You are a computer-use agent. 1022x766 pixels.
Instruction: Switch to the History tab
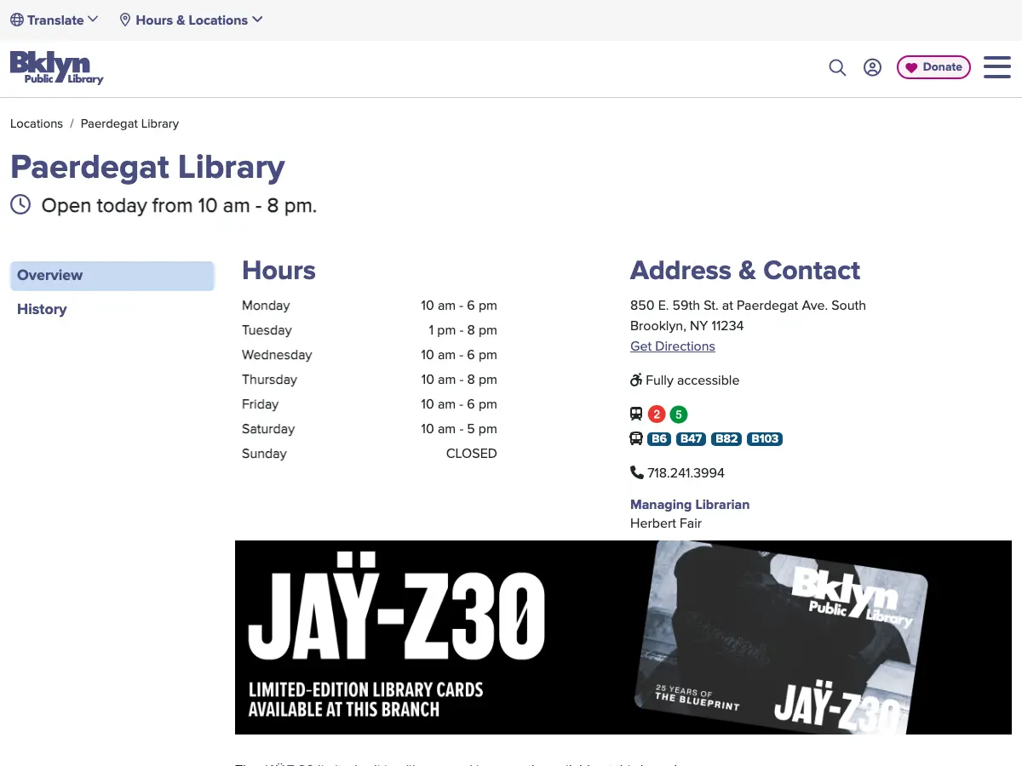pyautogui.click(x=42, y=310)
